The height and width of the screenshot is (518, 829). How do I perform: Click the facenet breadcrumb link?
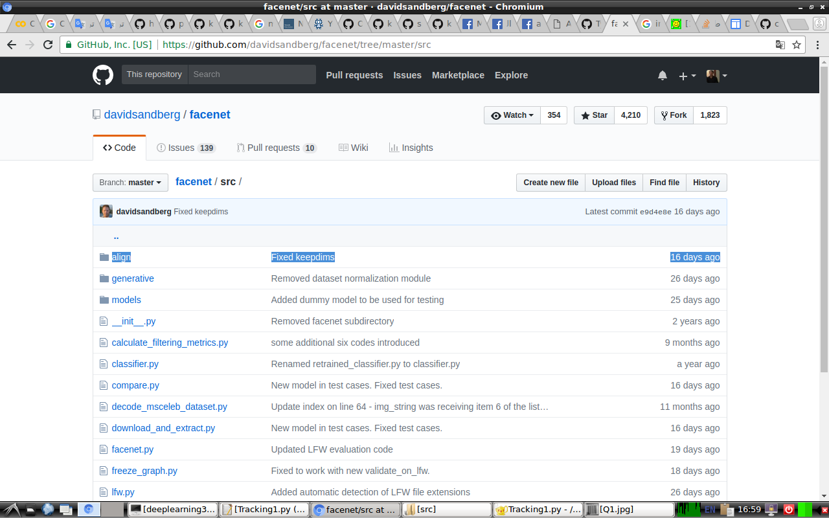(194, 182)
